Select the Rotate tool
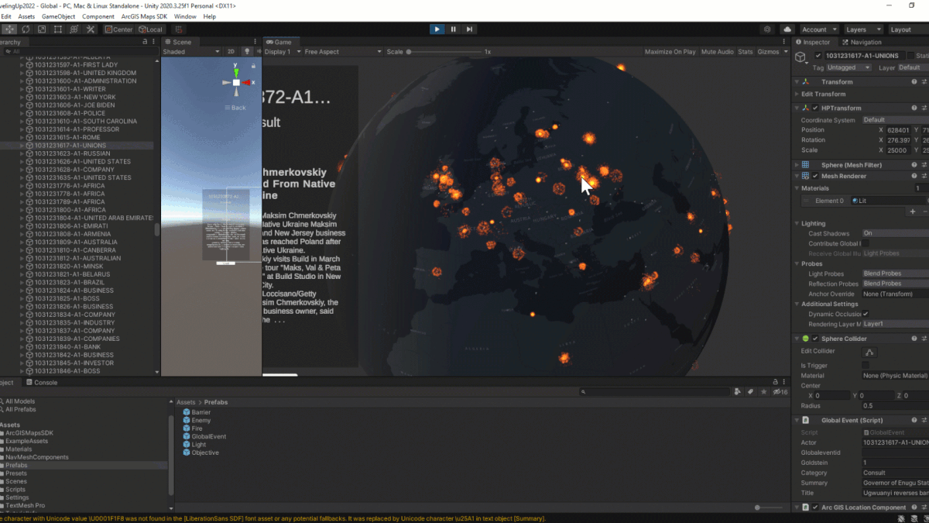The height and width of the screenshot is (523, 929). pyautogui.click(x=26, y=29)
